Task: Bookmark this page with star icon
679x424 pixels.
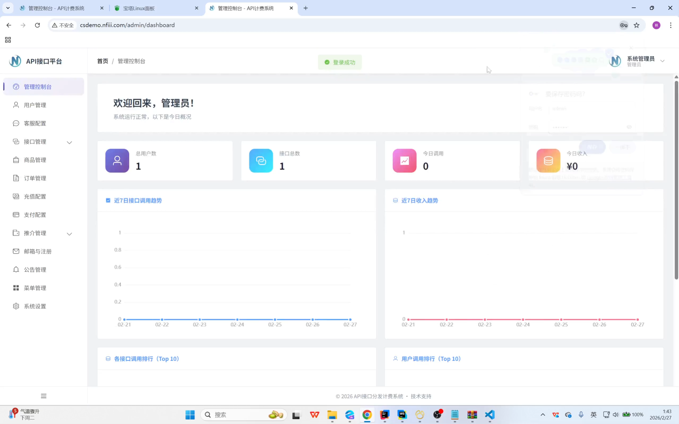Action: pos(636,25)
